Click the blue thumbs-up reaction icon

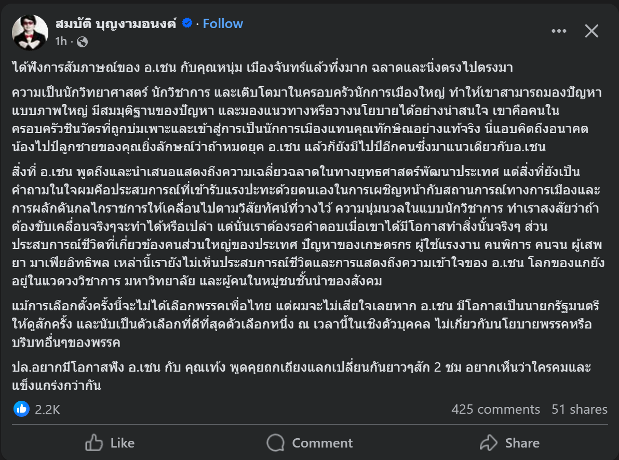[21, 409]
